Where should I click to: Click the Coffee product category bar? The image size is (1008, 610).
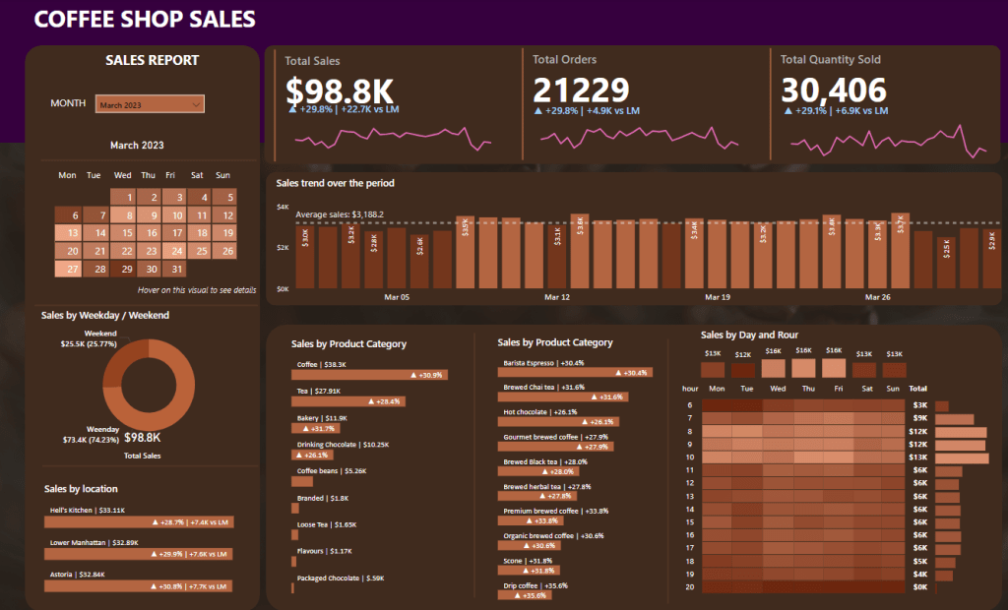(x=370, y=375)
